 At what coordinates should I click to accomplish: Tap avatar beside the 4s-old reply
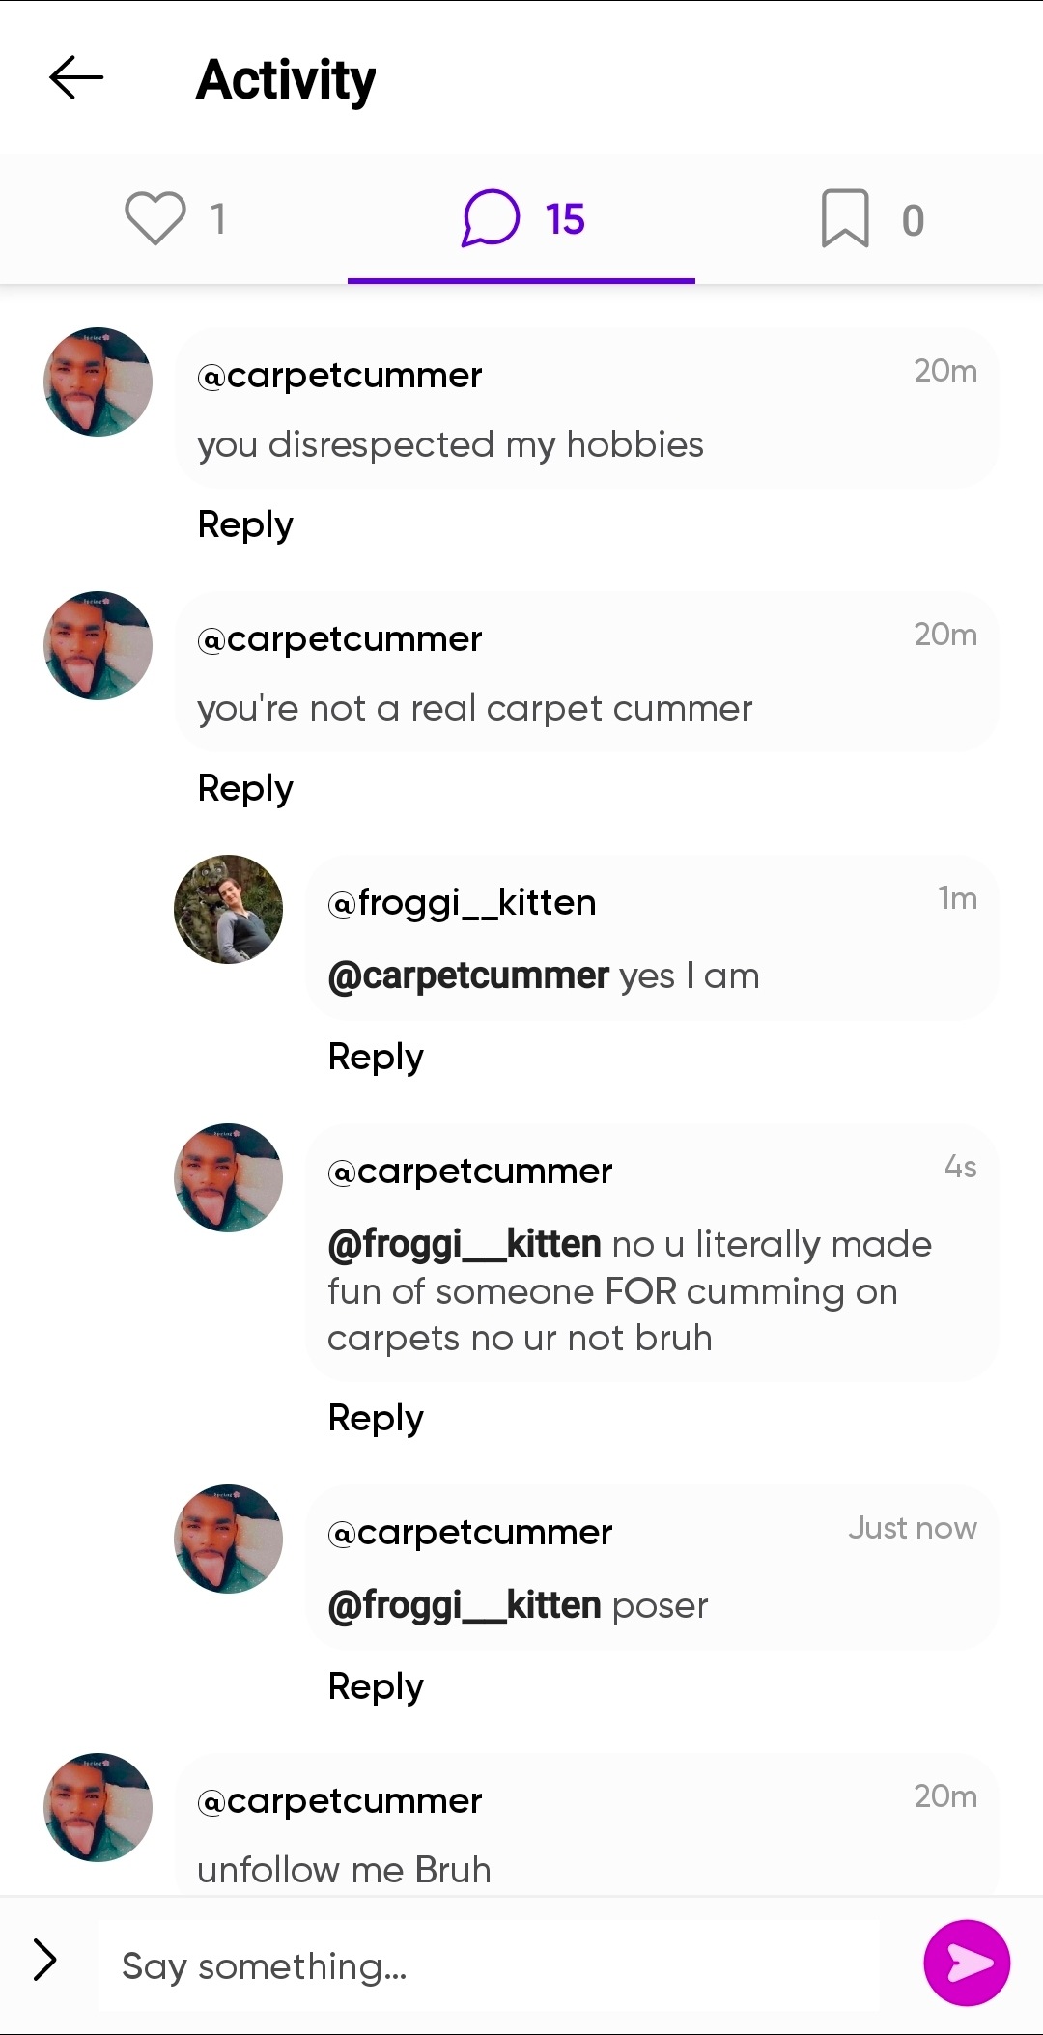(x=228, y=1177)
